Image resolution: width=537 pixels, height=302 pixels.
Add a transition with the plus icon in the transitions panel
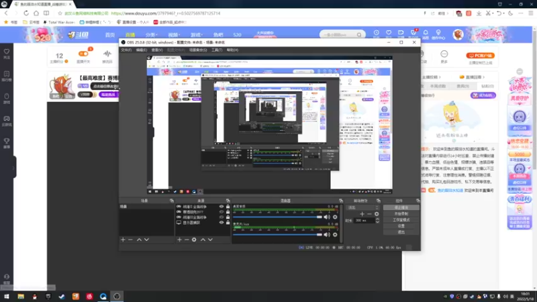coord(362,214)
